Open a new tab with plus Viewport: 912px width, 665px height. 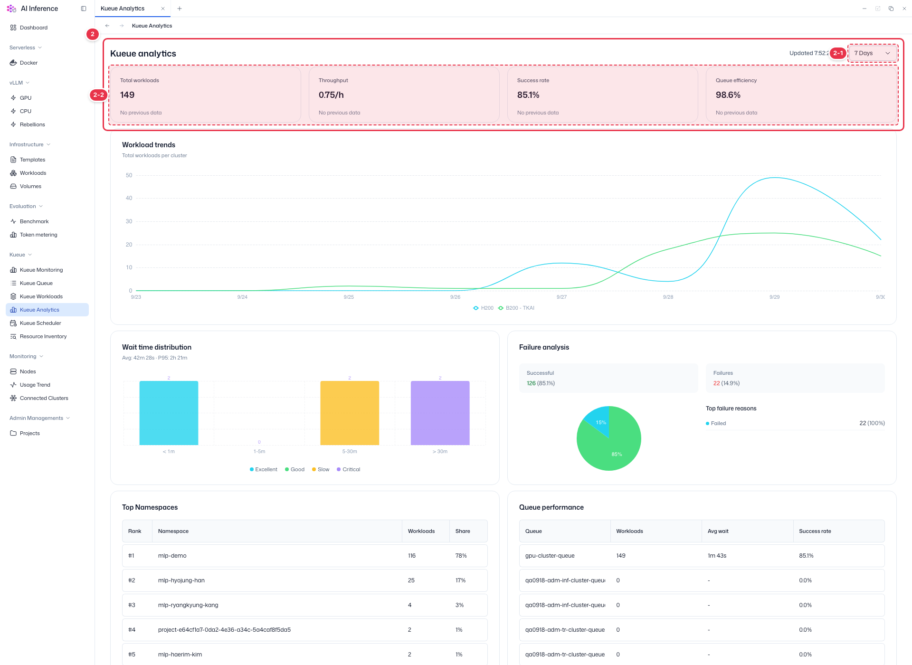(180, 9)
